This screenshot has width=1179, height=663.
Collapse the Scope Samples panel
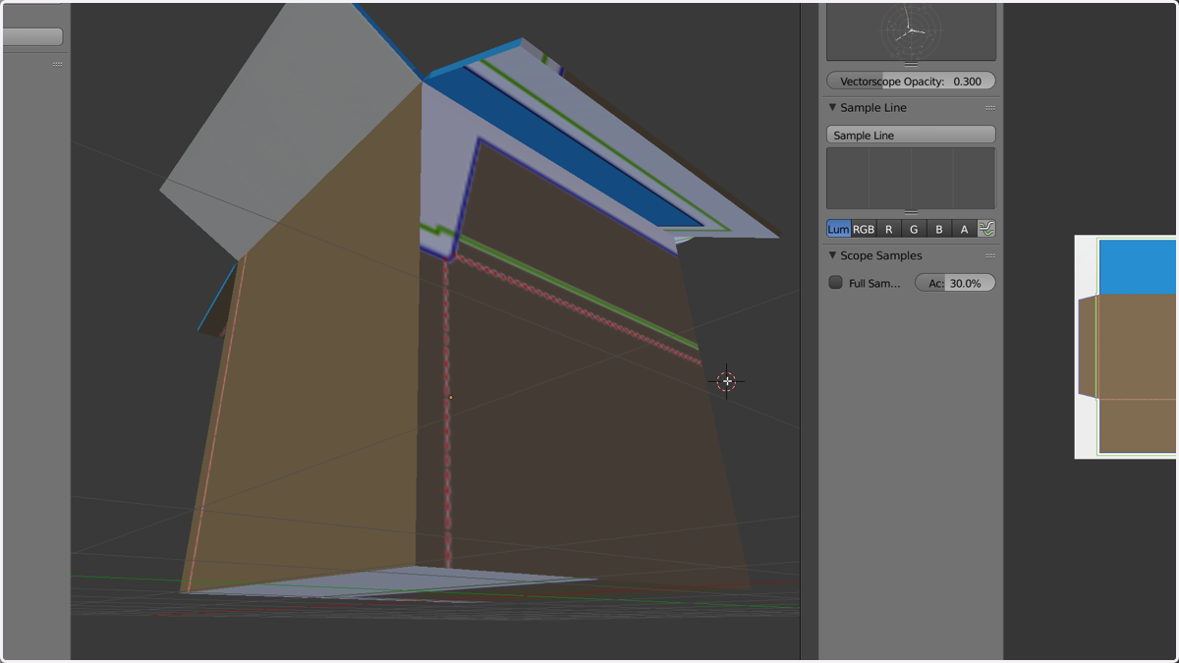click(832, 255)
